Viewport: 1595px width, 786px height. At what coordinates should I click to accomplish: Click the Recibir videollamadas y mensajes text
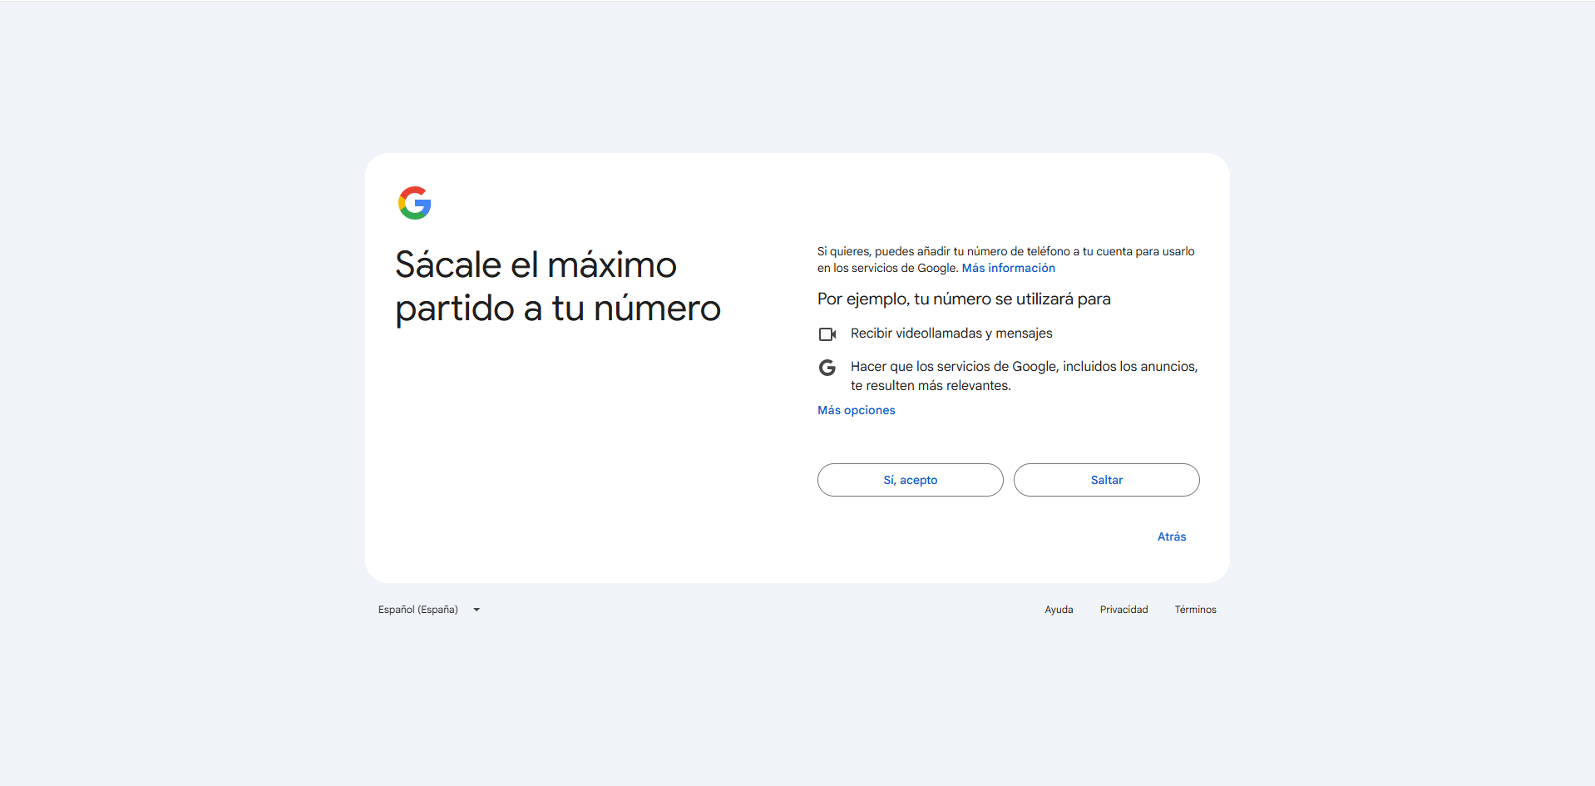tap(951, 334)
